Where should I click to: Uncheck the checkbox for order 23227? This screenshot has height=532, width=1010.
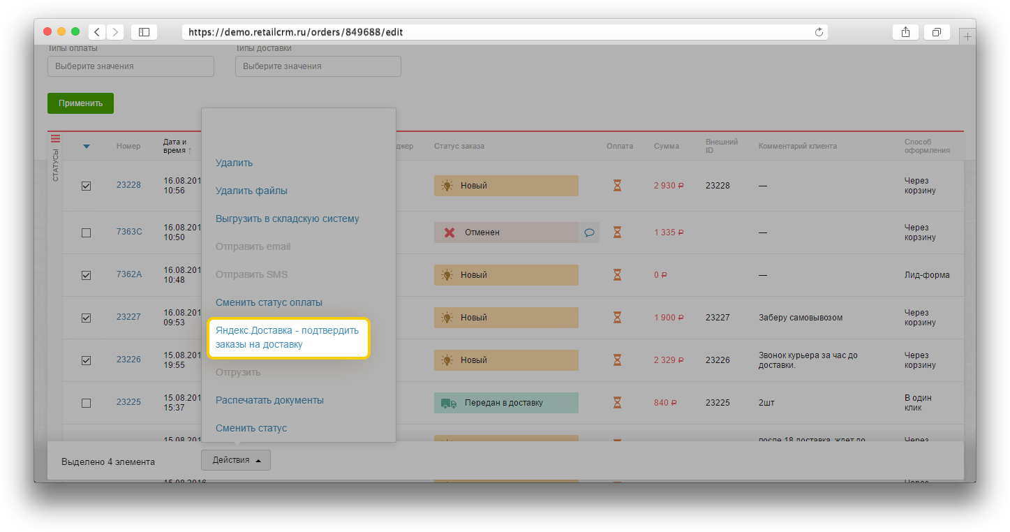coord(86,318)
